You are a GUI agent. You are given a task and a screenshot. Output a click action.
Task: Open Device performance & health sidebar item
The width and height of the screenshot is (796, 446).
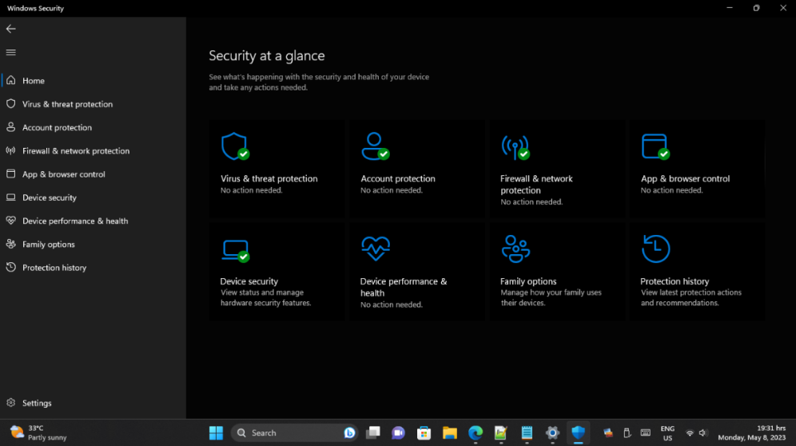[93, 221]
